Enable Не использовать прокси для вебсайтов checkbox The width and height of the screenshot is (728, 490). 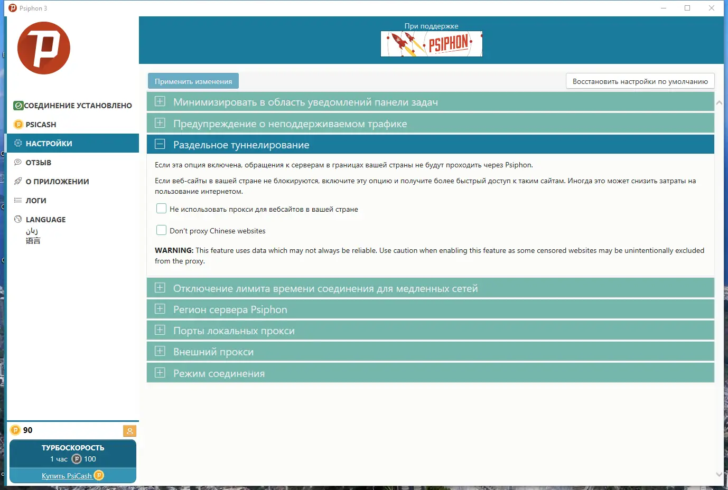point(162,209)
